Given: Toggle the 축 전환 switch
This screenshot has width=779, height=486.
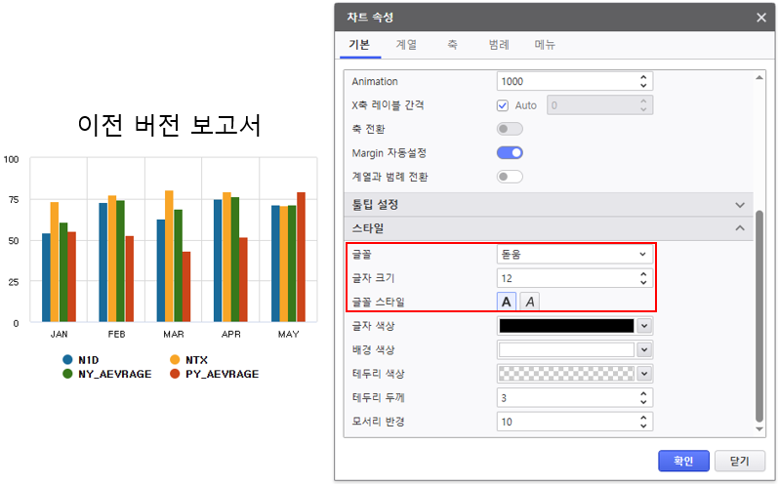Looking at the screenshot, I should point(510,129).
